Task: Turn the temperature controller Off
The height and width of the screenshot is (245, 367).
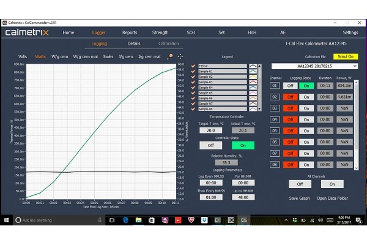Action: pyautogui.click(x=210, y=145)
